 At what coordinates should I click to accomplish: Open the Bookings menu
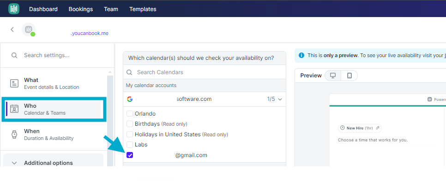[x=81, y=9]
